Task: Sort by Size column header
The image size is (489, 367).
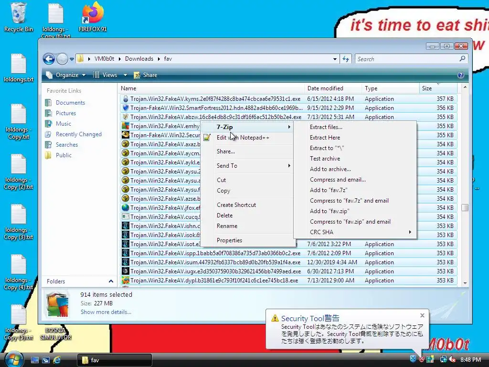Action: pos(438,88)
